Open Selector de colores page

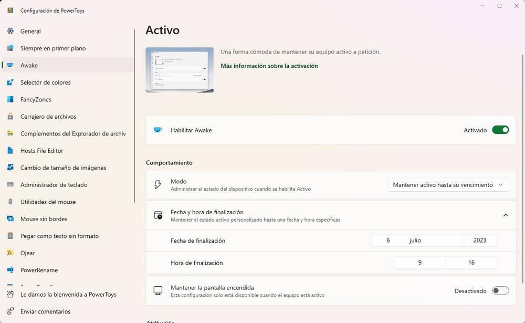68,82
